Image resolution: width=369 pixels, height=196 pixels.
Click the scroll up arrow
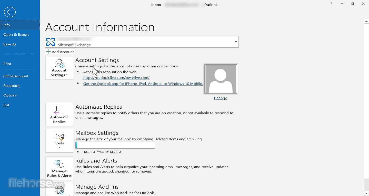tap(366, 22)
